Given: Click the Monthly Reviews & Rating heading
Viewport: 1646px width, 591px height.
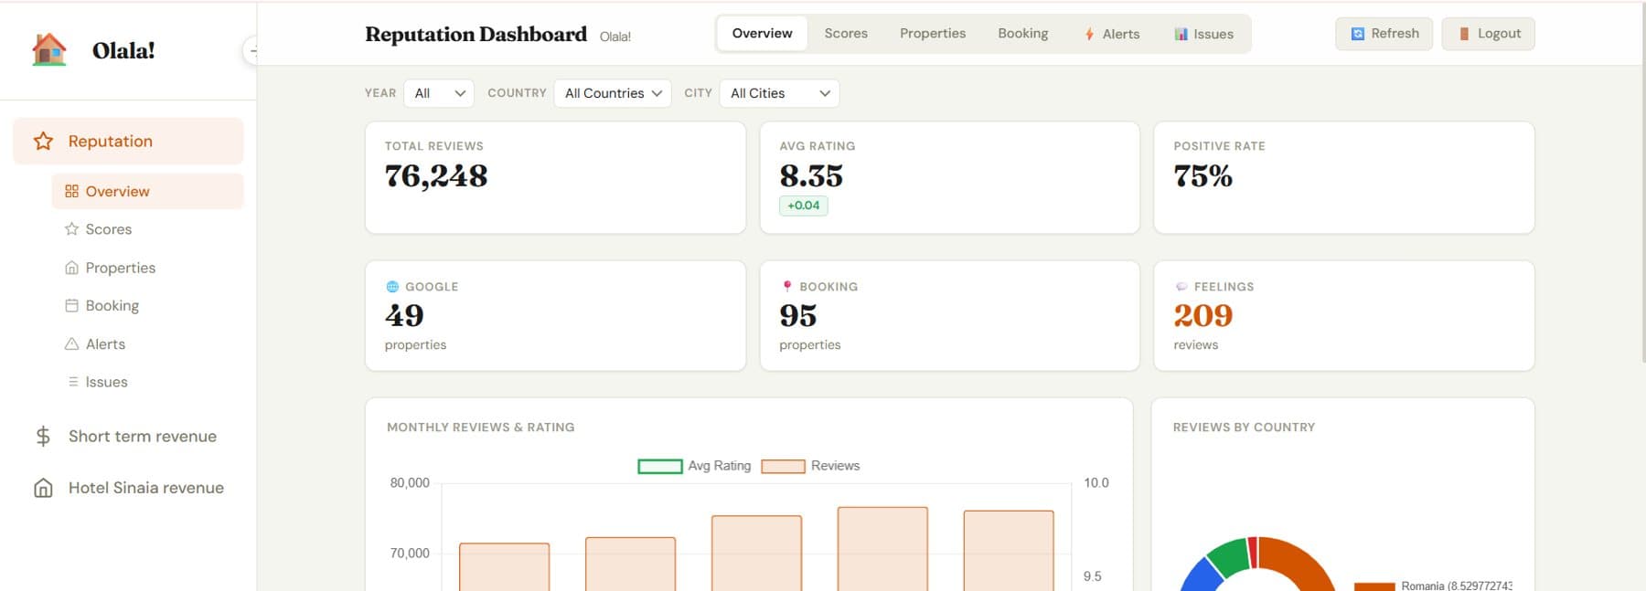Looking at the screenshot, I should coord(480,427).
